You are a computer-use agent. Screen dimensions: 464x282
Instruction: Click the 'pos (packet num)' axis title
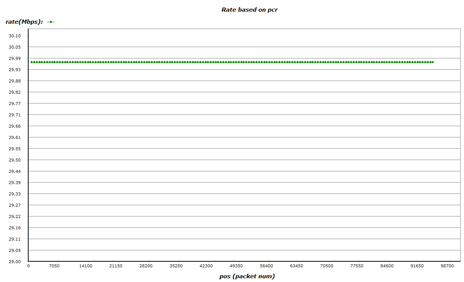click(x=247, y=276)
